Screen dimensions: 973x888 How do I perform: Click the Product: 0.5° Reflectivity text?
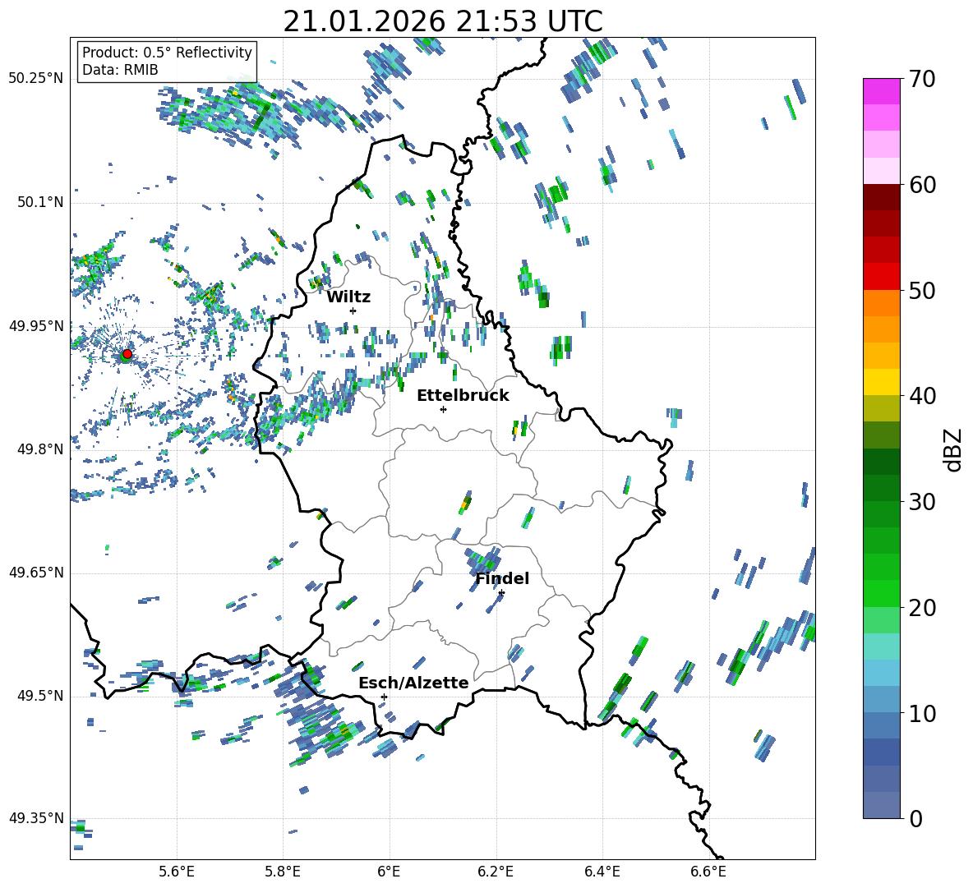167,53
